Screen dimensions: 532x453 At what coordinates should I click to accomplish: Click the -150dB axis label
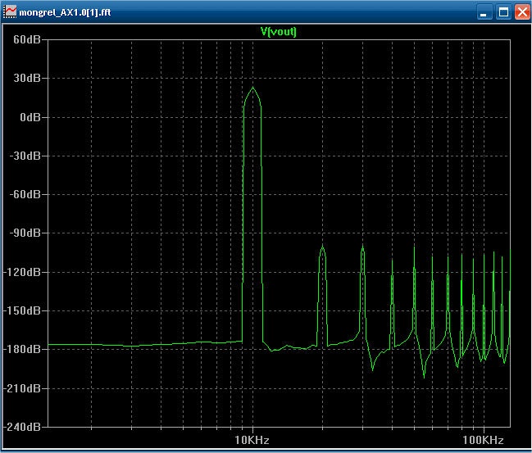22,311
